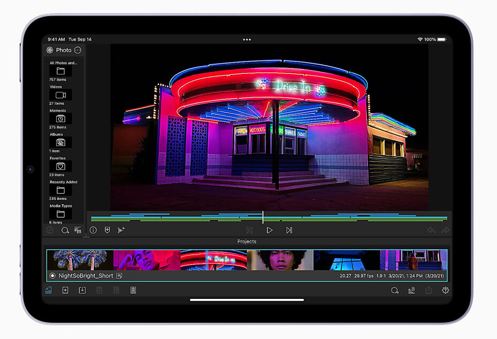The height and width of the screenshot is (339, 497).
Task: Select the NightSoBright_Short project radio button
Action: (x=52, y=276)
